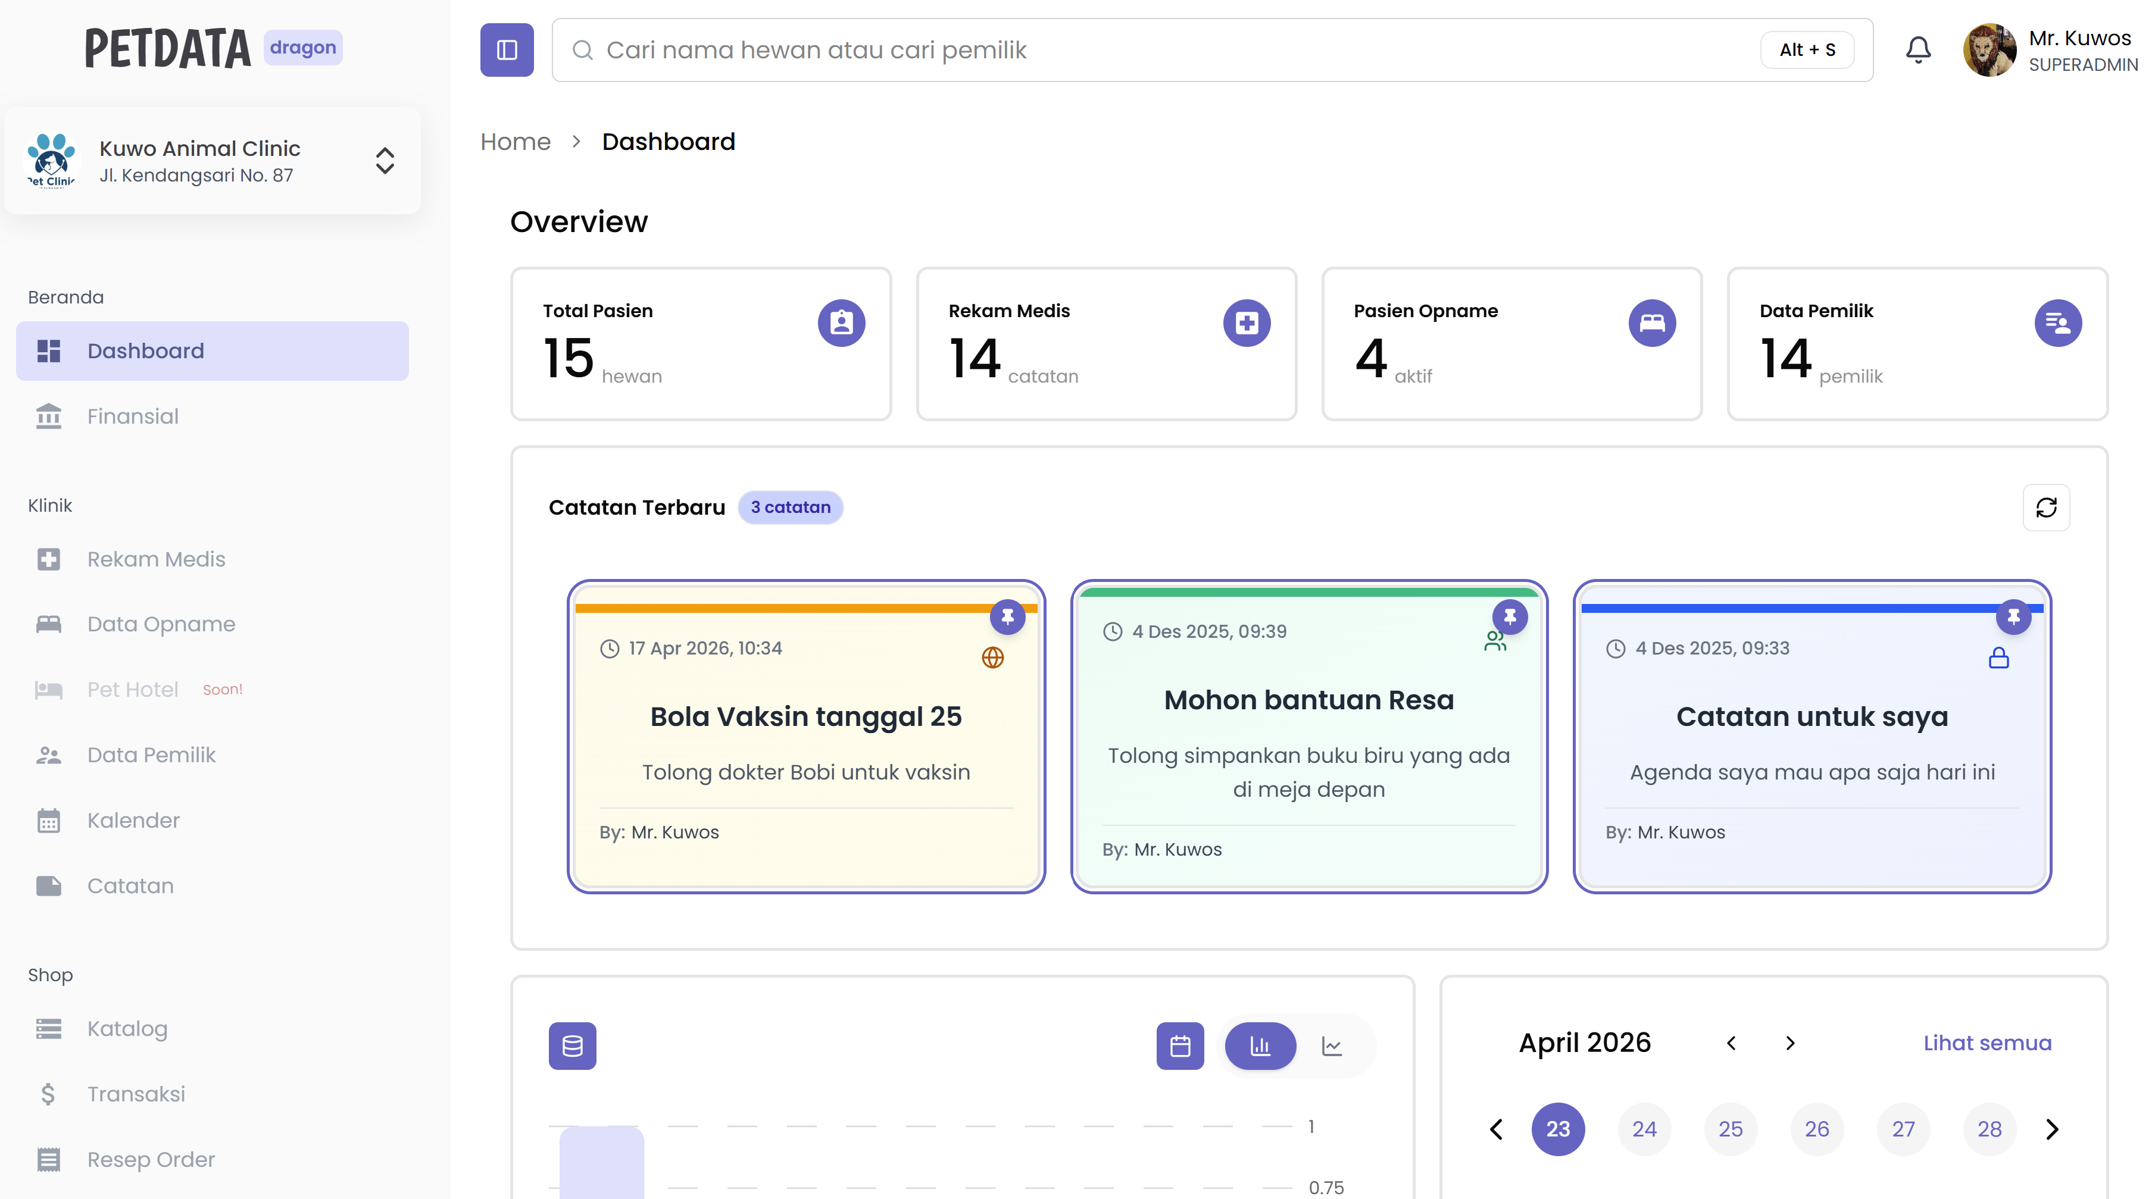Show earlier days in date strip
Image resolution: width=2155 pixels, height=1199 pixels.
click(1496, 1129)
